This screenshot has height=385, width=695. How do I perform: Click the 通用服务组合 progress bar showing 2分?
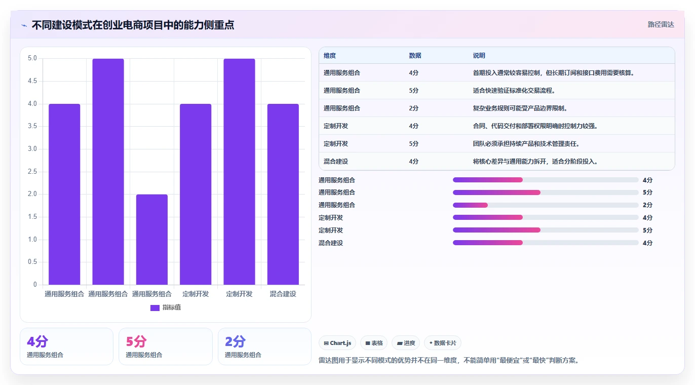click(546, 205)
